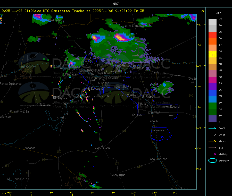
Task: Click the 'A_Villanueva' map label
Action: (x=135, y=26)
